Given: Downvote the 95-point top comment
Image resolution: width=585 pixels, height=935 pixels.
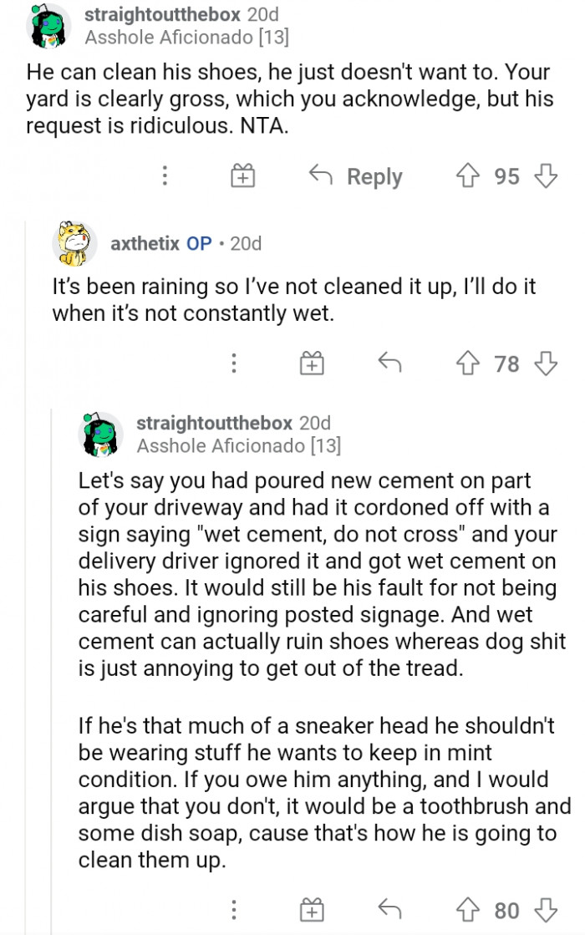Looking at the screenshot, I should tap(546, 176).
